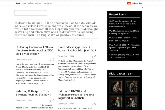
Task: Open post title 'On Friday December 12th' in main column
Action: (x=34, y=50)
